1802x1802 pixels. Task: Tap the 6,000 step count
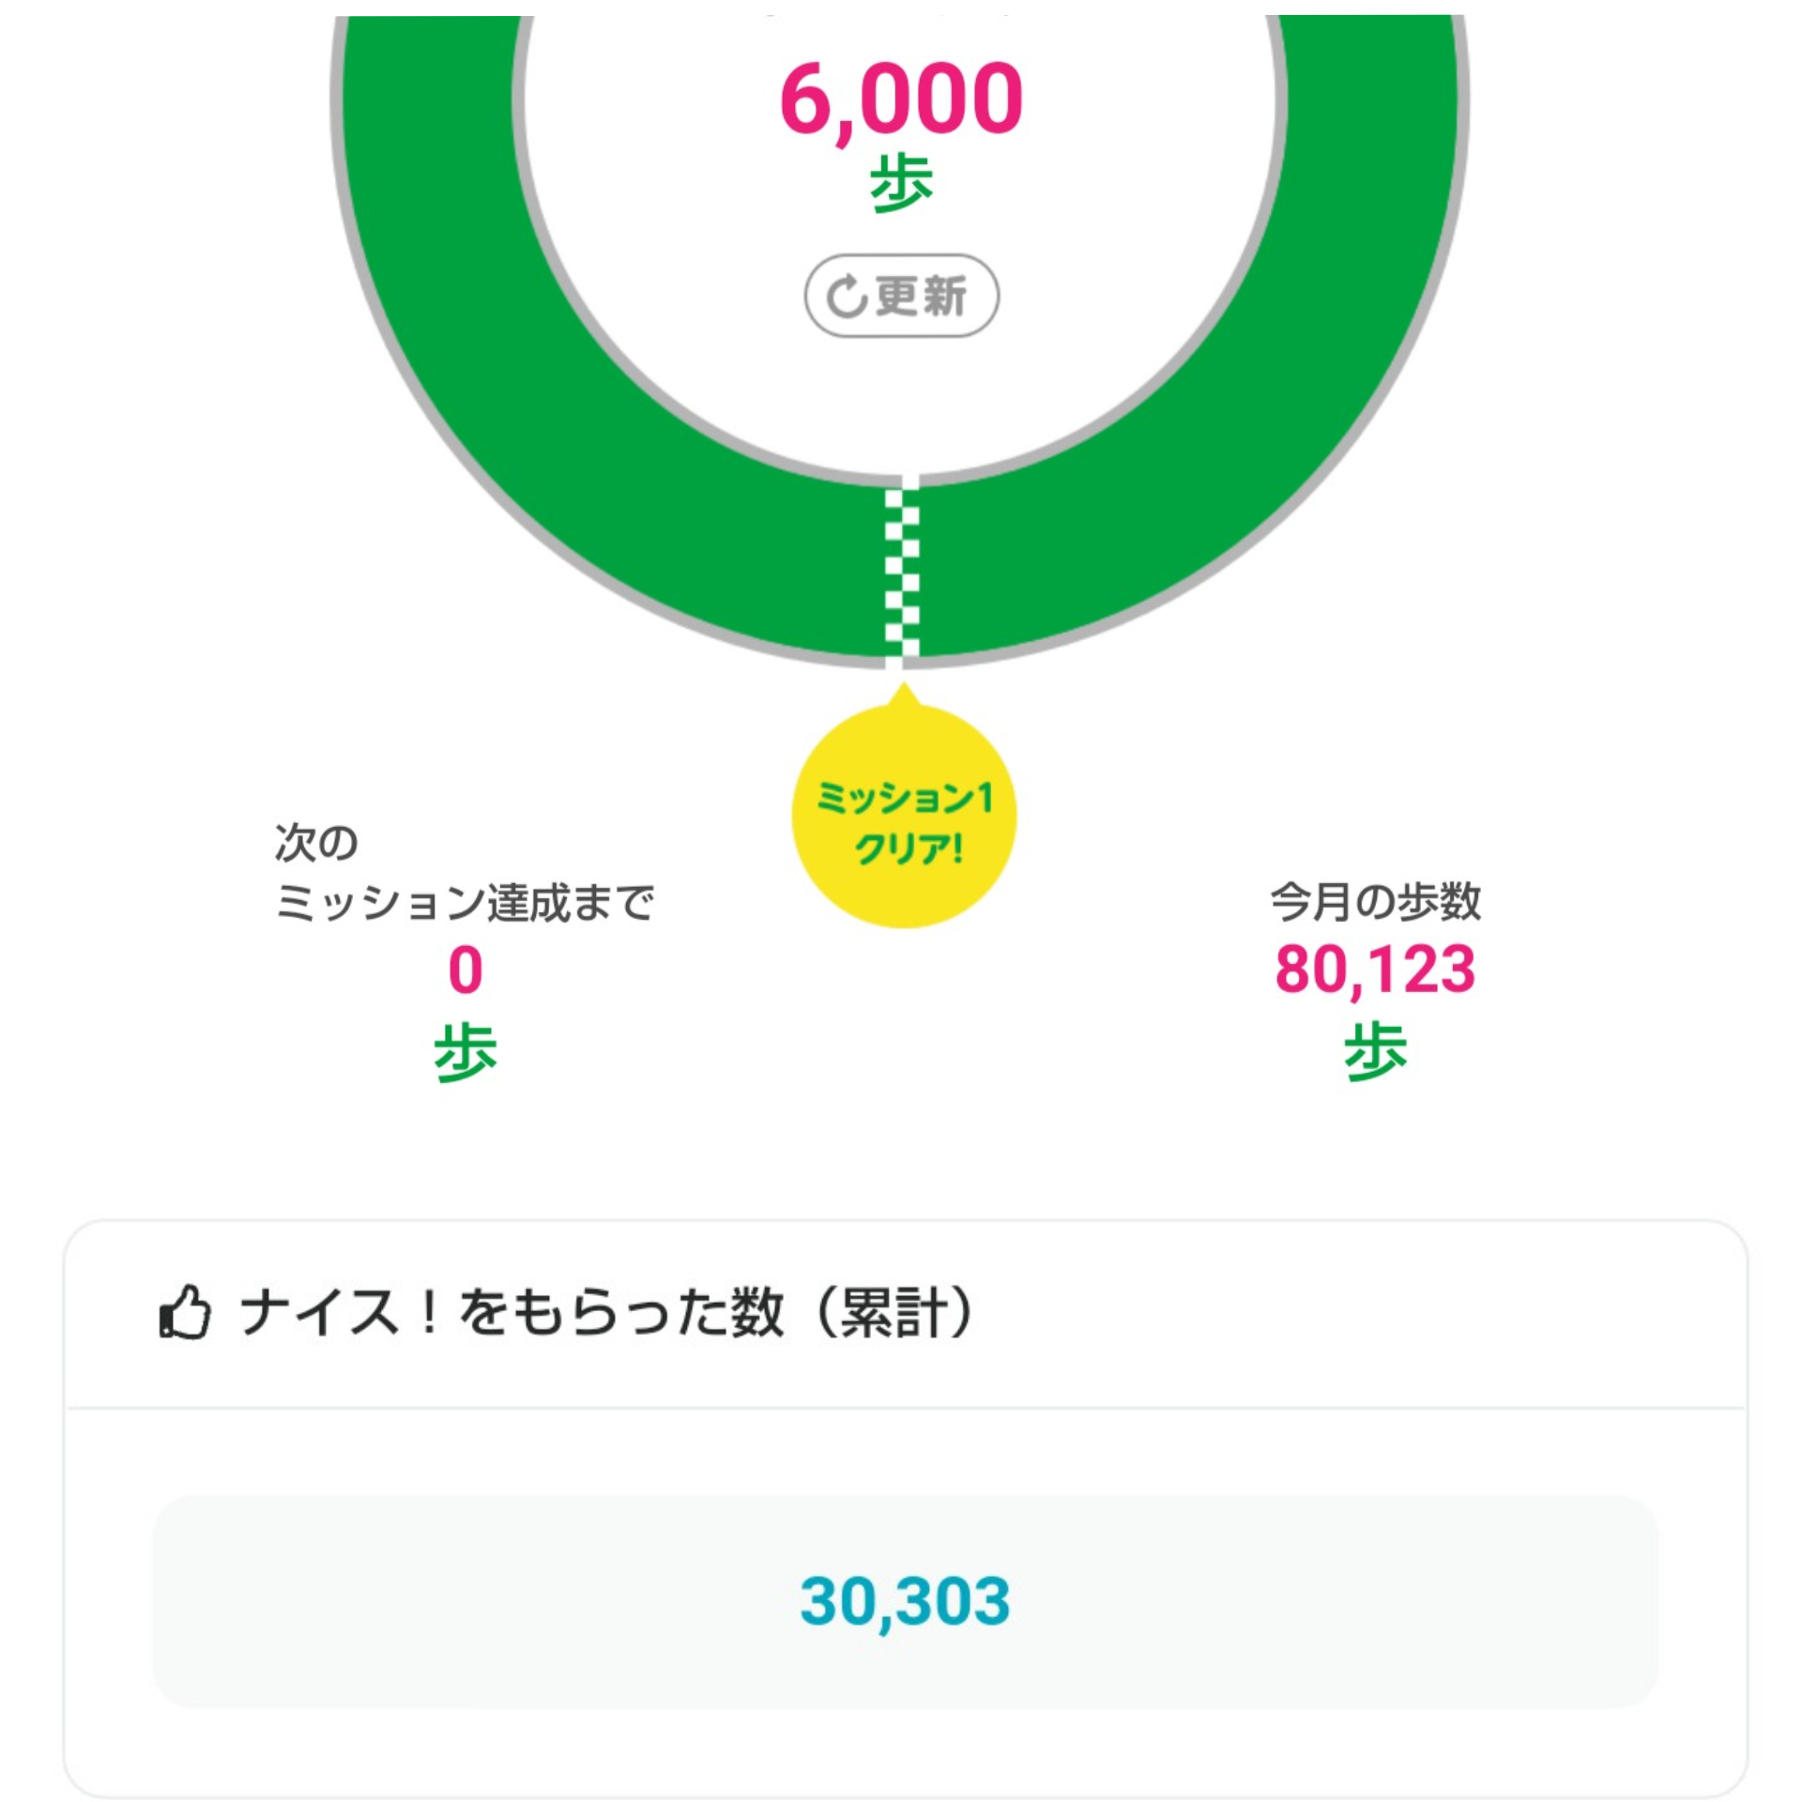pyautogui.click(x=901, y=99)
